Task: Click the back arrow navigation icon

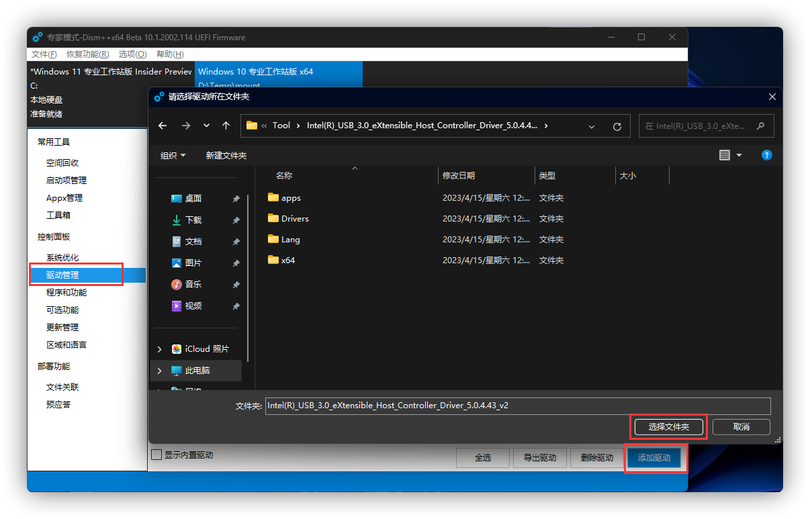Action: pyautogui.click(x=163, y=126)
